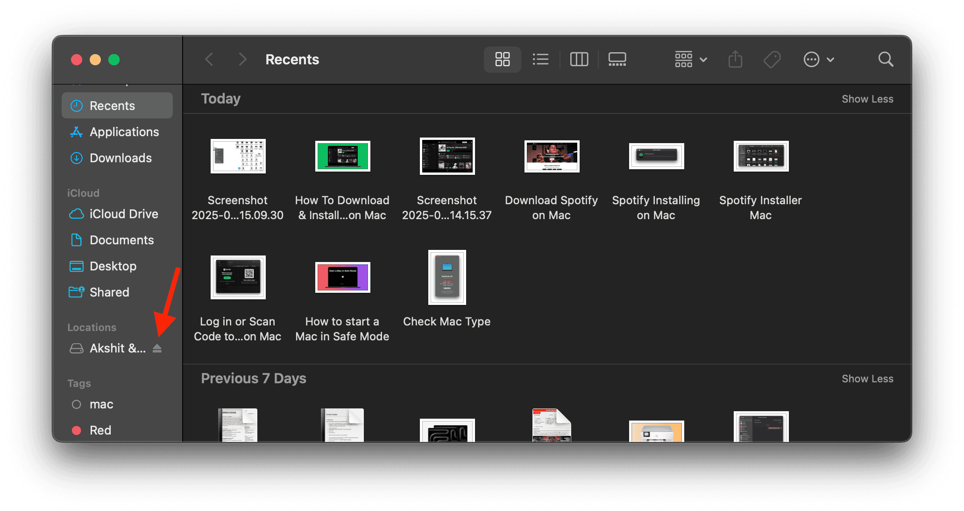Image resolution: width=964 pixels, height=511 pixels.
Task: Select the Check Mac Type thumbnail
Action: tap(447, 277)
